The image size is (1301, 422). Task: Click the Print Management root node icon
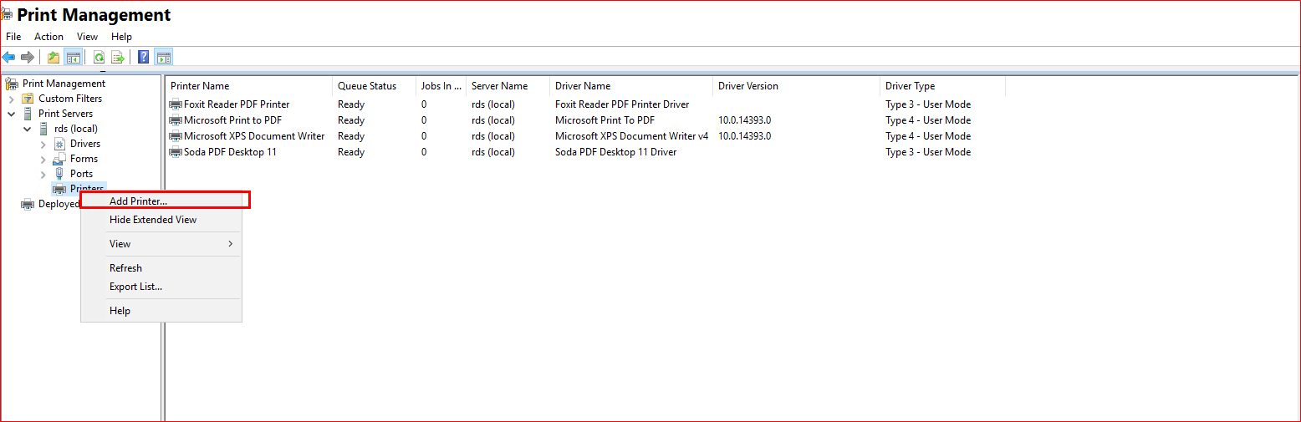tap(12, 84)
